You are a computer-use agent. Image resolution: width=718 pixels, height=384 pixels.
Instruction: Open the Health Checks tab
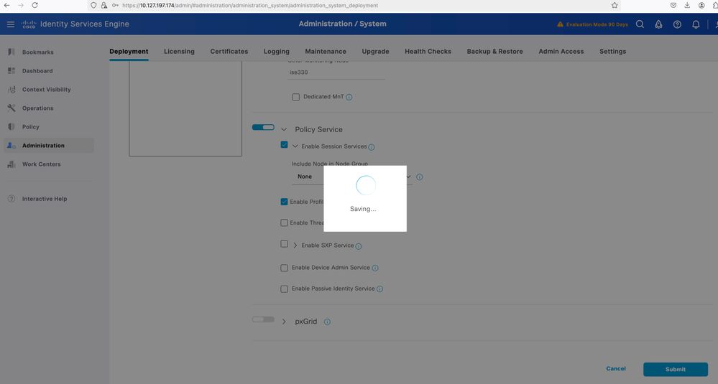(x=428, y=51)
